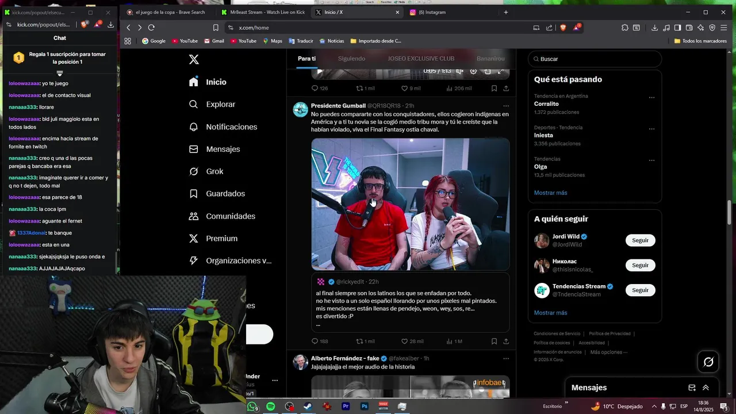Switch to MrBeast Stream Kick browser tab

click(263, 12)
